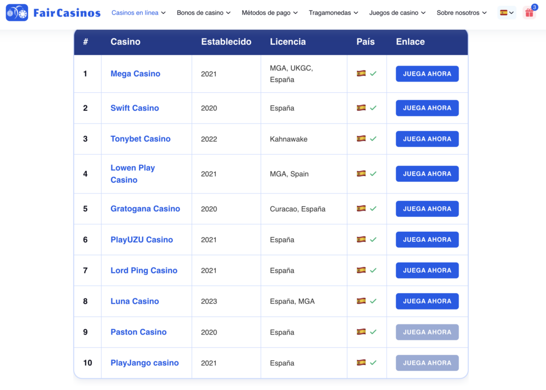546x390 pixels.
Task: Expand the Bonos de casino menu
Action: [204, 13]
